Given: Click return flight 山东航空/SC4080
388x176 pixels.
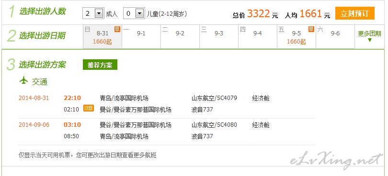Looking at the screenshot, I should click(x=214, y=124).
